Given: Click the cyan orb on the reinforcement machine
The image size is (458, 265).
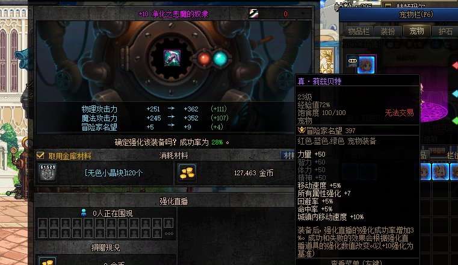Looking at the screenshot, I should 220,58.
